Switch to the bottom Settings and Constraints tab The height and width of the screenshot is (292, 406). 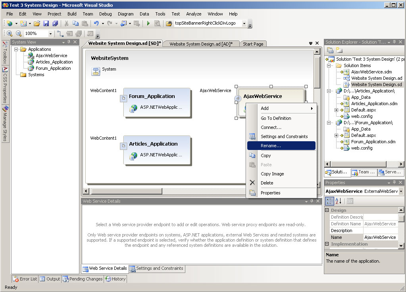[157, 269]
